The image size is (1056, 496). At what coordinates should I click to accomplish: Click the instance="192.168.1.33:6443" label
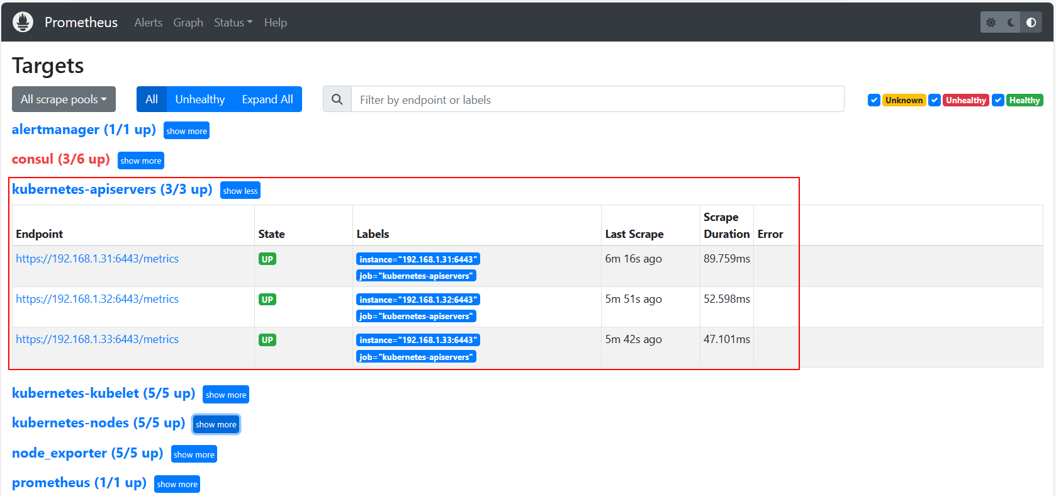418,340
